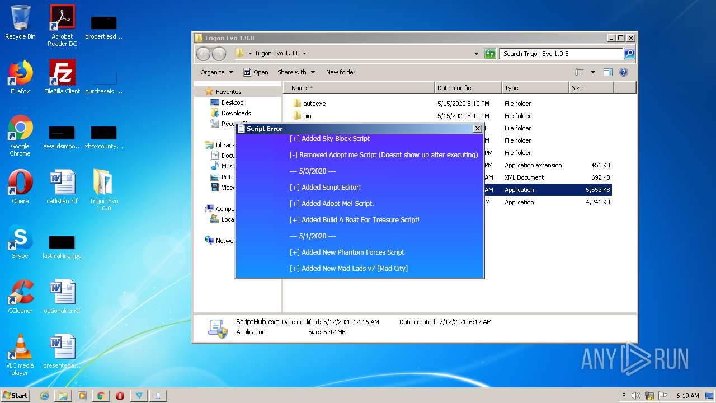
Task: Select the selected 5,553 KB Application row
Action: (548, 190)
